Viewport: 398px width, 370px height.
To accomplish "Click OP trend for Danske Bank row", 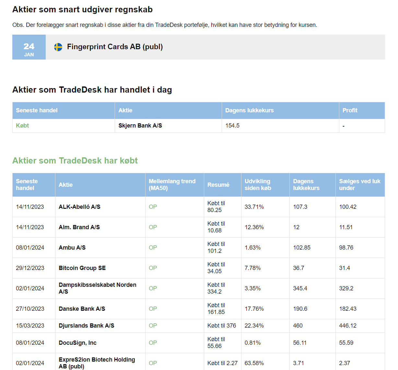I will (153, 309).
